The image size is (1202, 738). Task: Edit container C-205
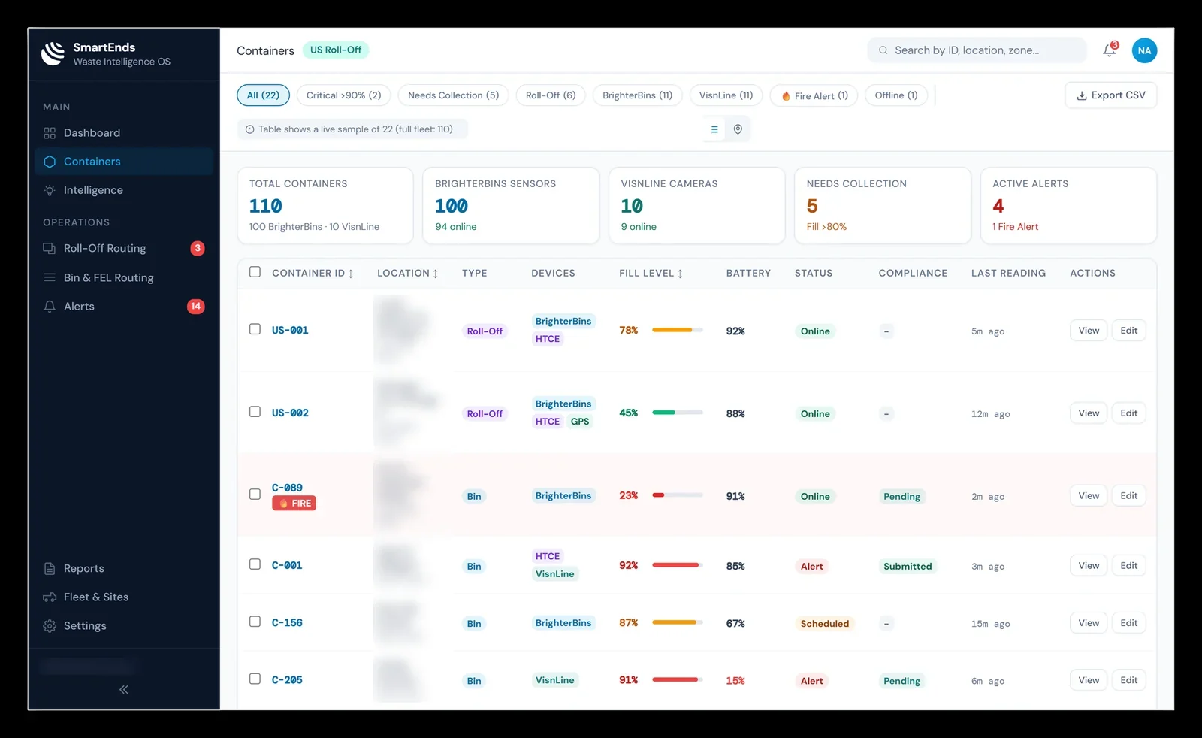(1128, 680)
